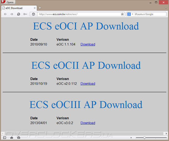Click the Forward navigation arrow
This screenshot has width=169, height=141.
(12, 14)
